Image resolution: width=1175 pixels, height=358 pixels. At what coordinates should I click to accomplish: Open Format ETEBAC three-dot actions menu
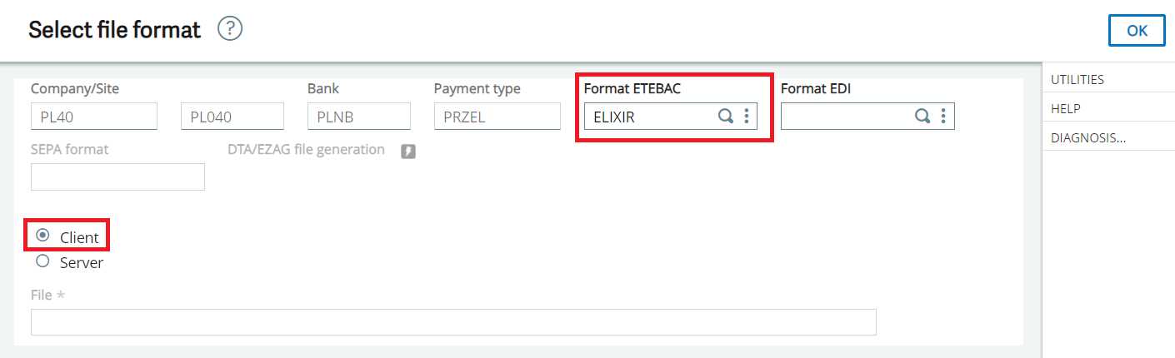[747, 117]
